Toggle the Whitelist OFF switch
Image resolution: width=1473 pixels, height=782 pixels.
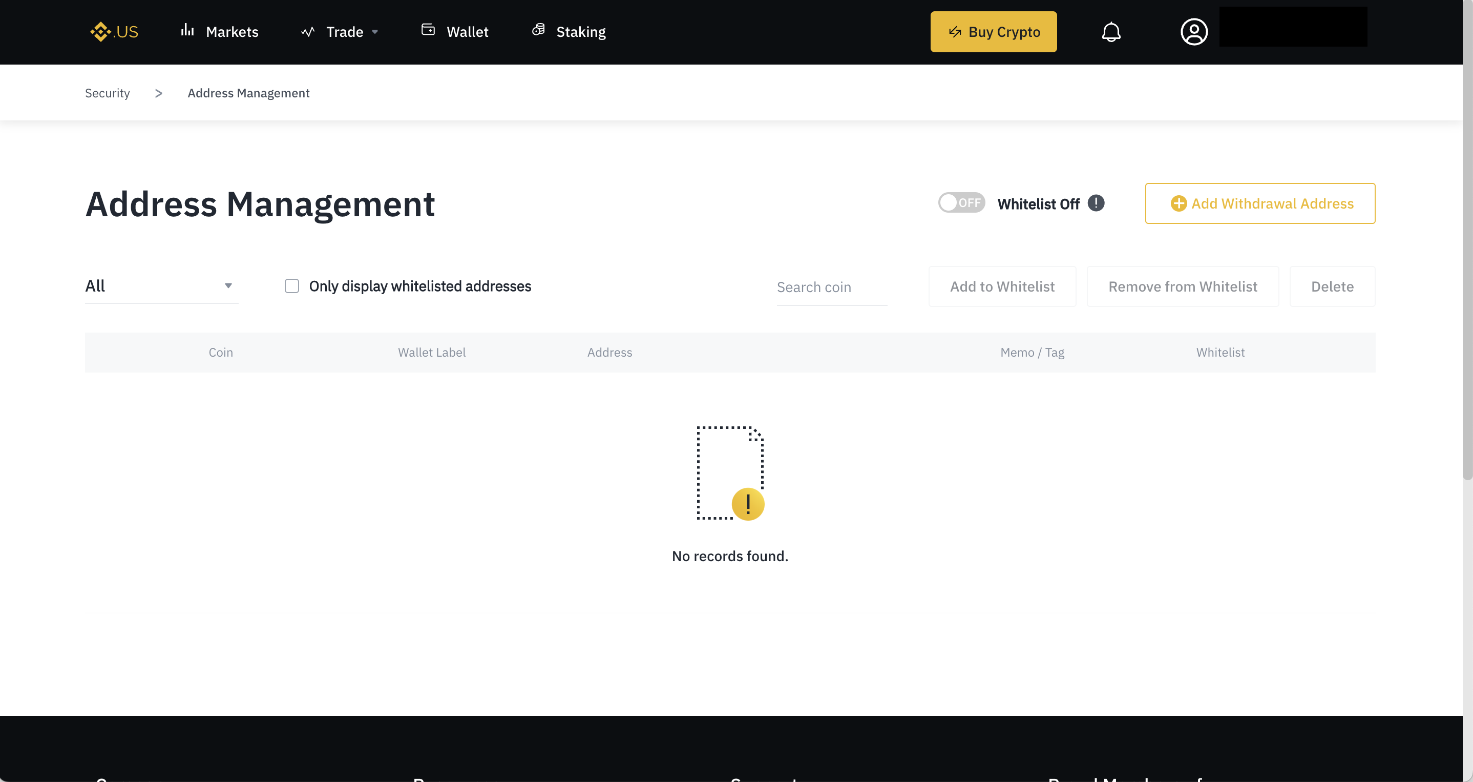961,203
